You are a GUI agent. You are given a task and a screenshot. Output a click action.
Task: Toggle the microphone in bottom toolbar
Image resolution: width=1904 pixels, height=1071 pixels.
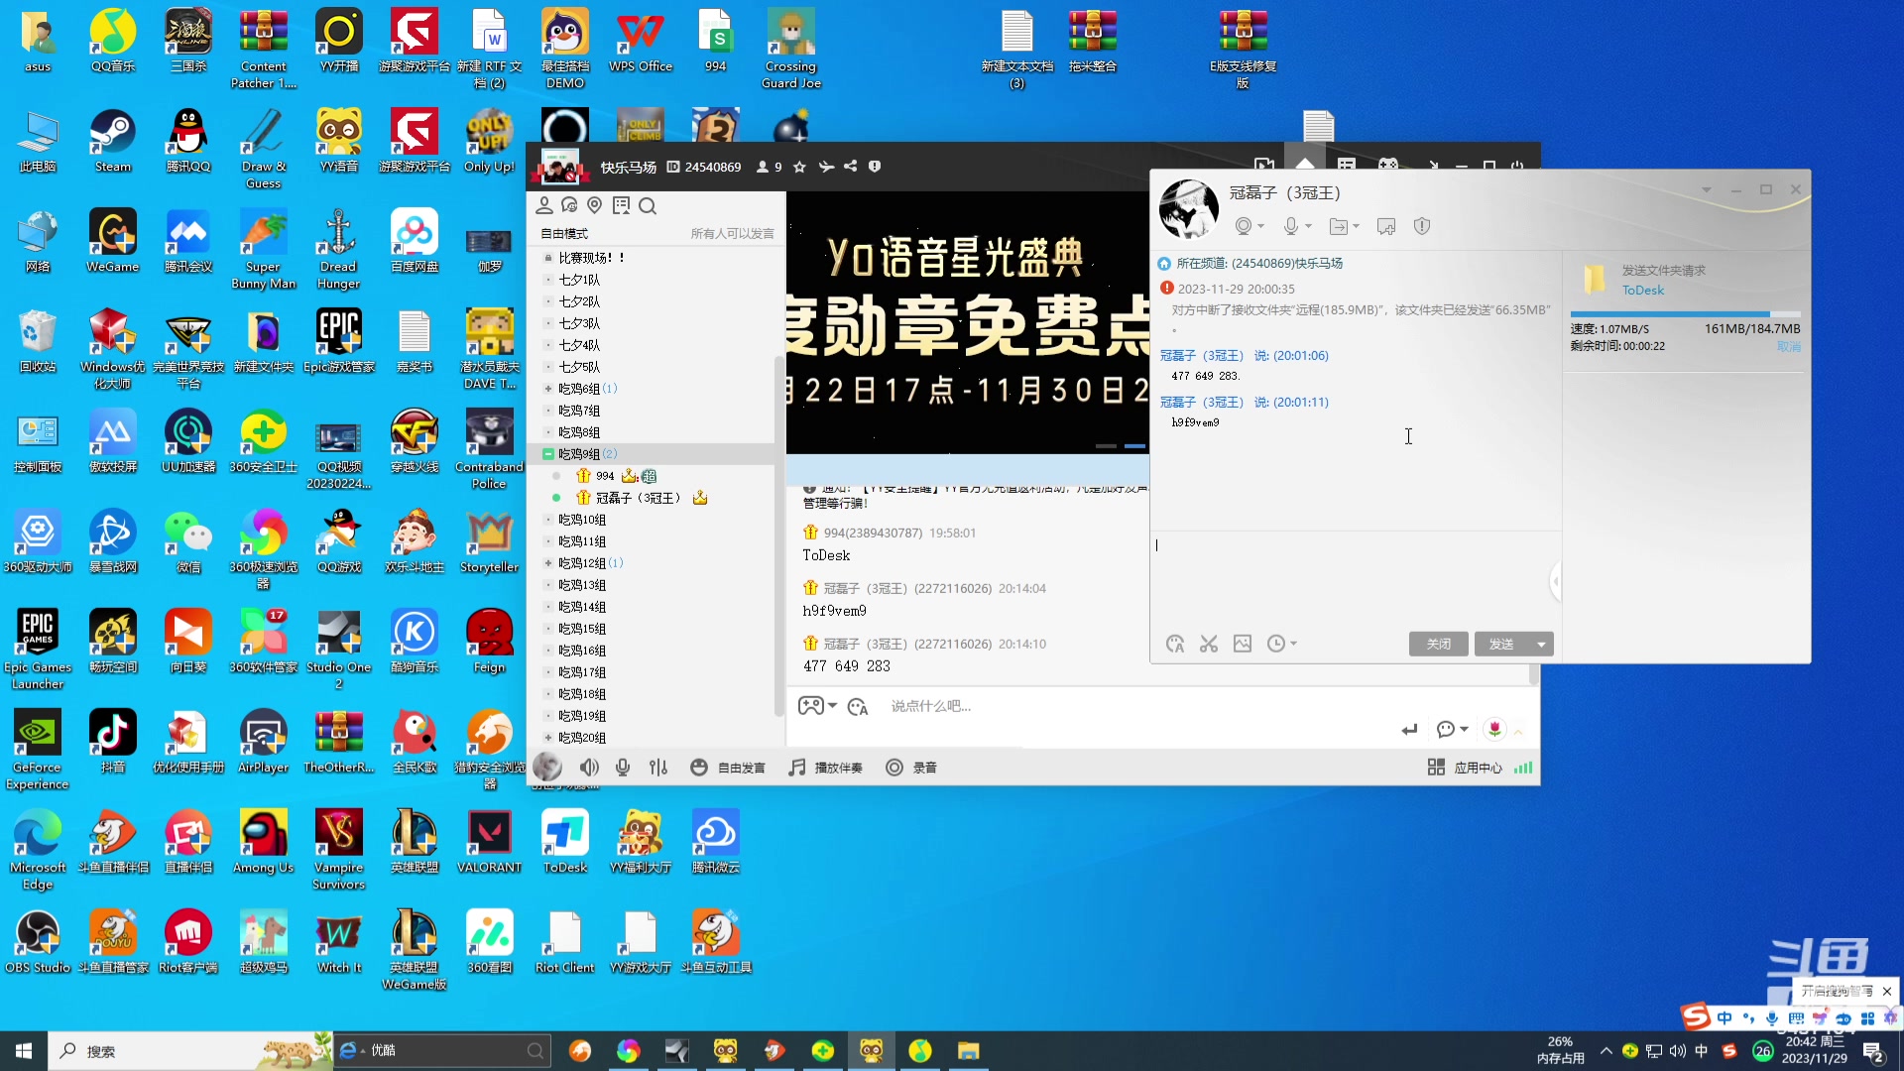(623, 768)
